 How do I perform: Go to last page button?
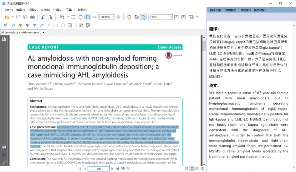point(118,169)
